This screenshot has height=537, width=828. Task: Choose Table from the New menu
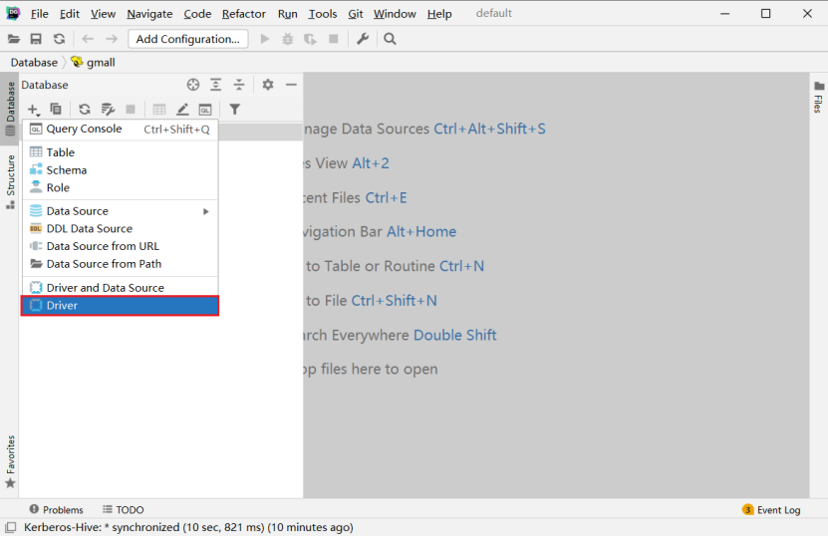coord(120,152)
